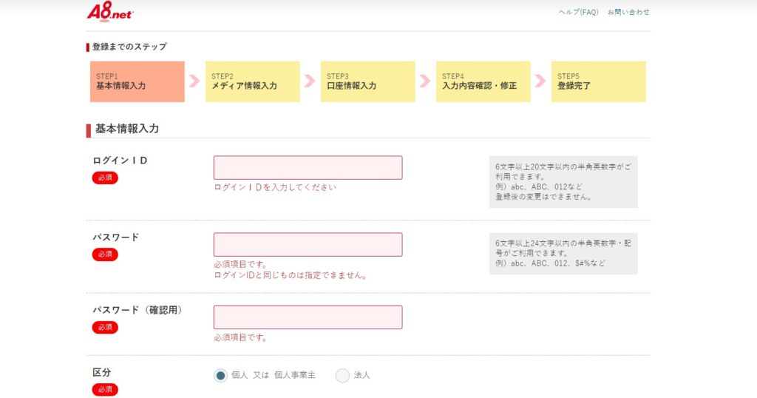Click the A8.net logo

pos(110,11)
